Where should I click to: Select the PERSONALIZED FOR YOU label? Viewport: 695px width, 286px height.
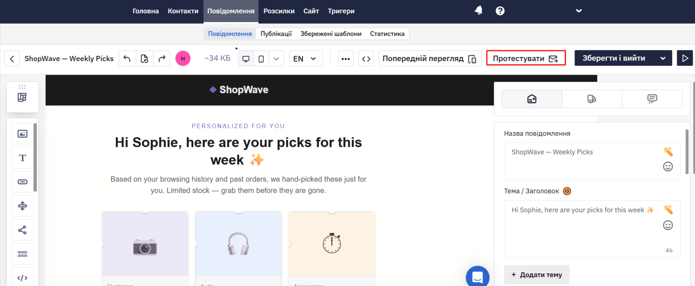pyautogui.click(x=238, y=126)
